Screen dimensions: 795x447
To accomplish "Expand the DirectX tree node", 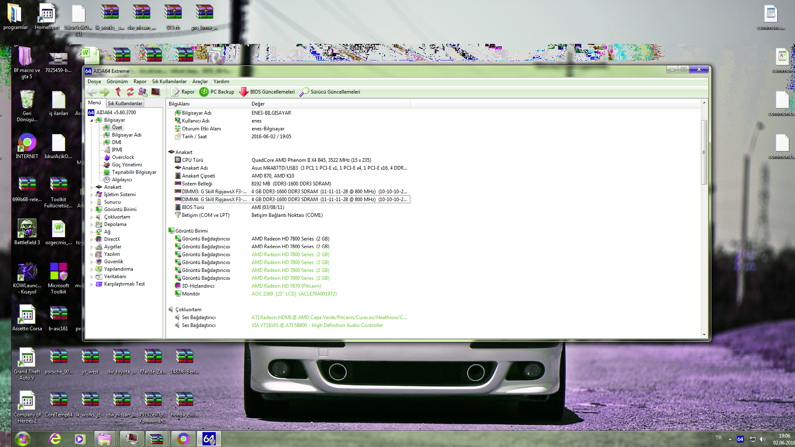I will point(92,240).
